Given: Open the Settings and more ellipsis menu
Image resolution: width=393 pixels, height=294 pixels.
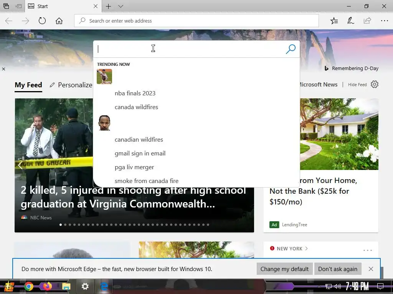Looking at the screenshot, I should (x=384, y=21).
